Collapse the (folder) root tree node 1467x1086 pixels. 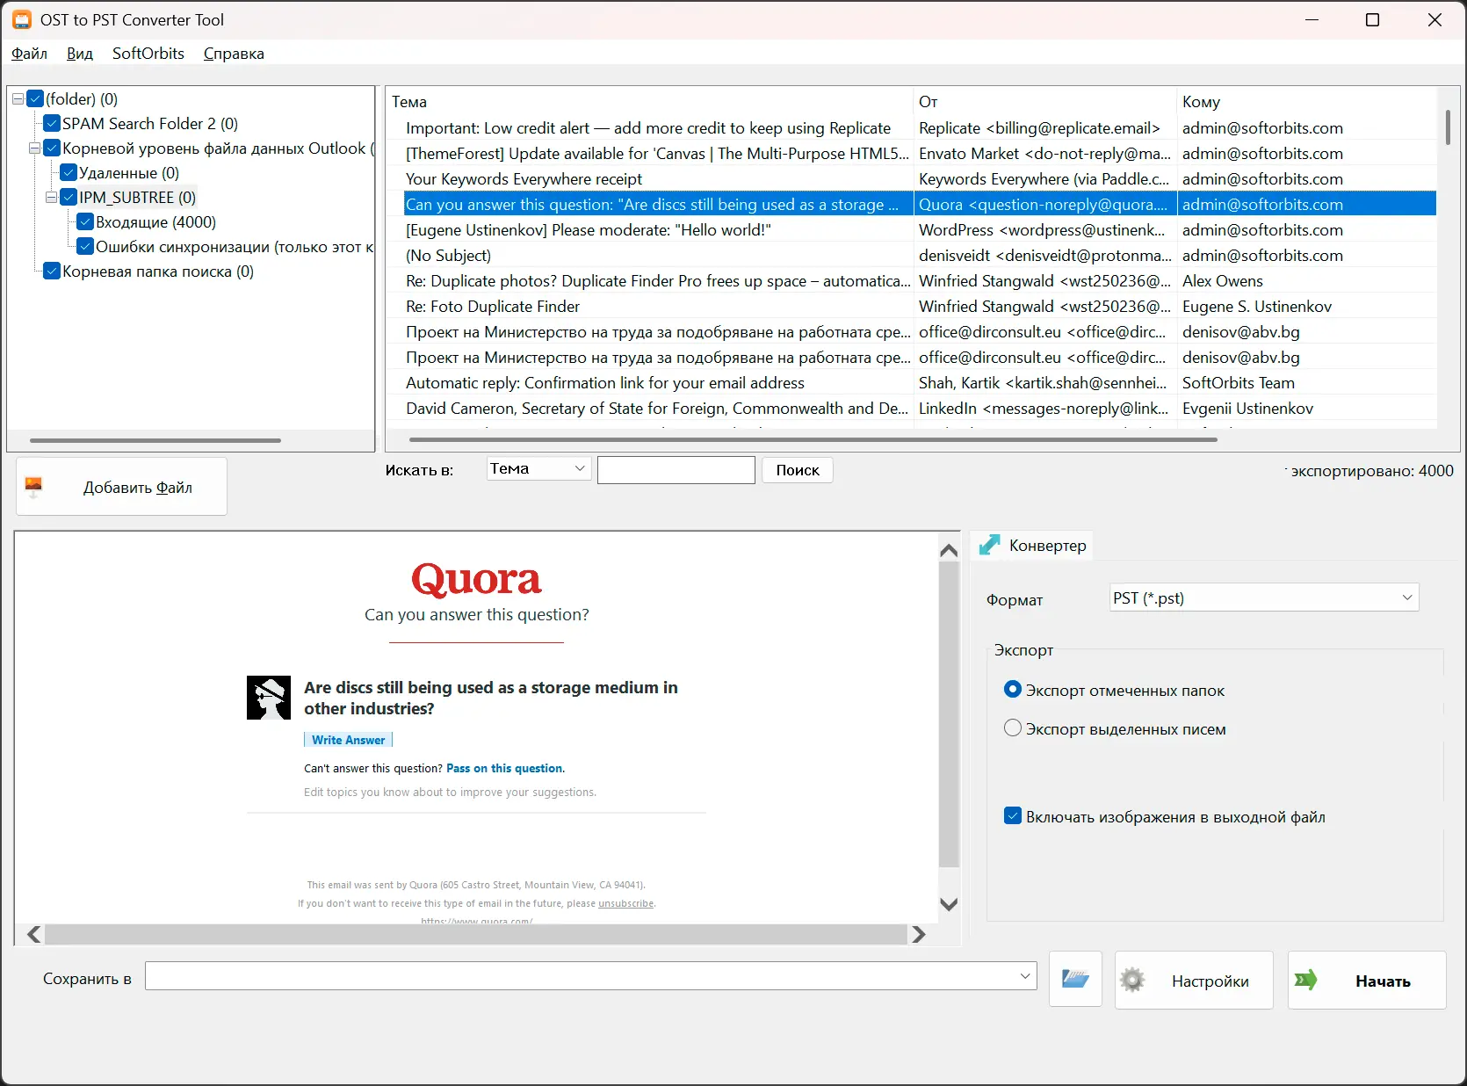click(18, 99)
